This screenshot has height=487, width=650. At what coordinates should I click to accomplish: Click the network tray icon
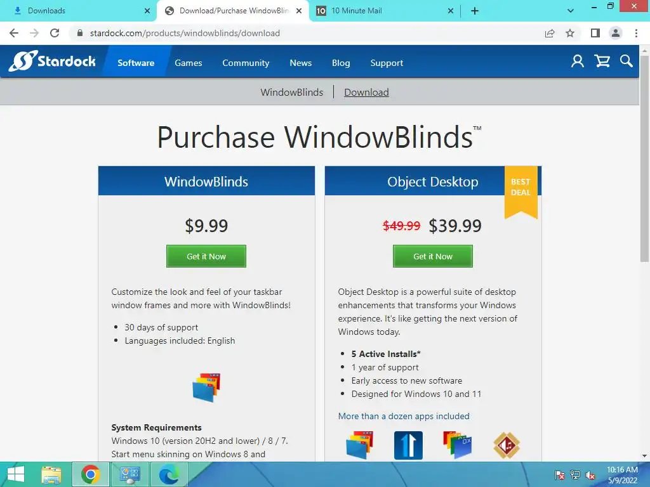pyautogui.click(x=575, y=475)
